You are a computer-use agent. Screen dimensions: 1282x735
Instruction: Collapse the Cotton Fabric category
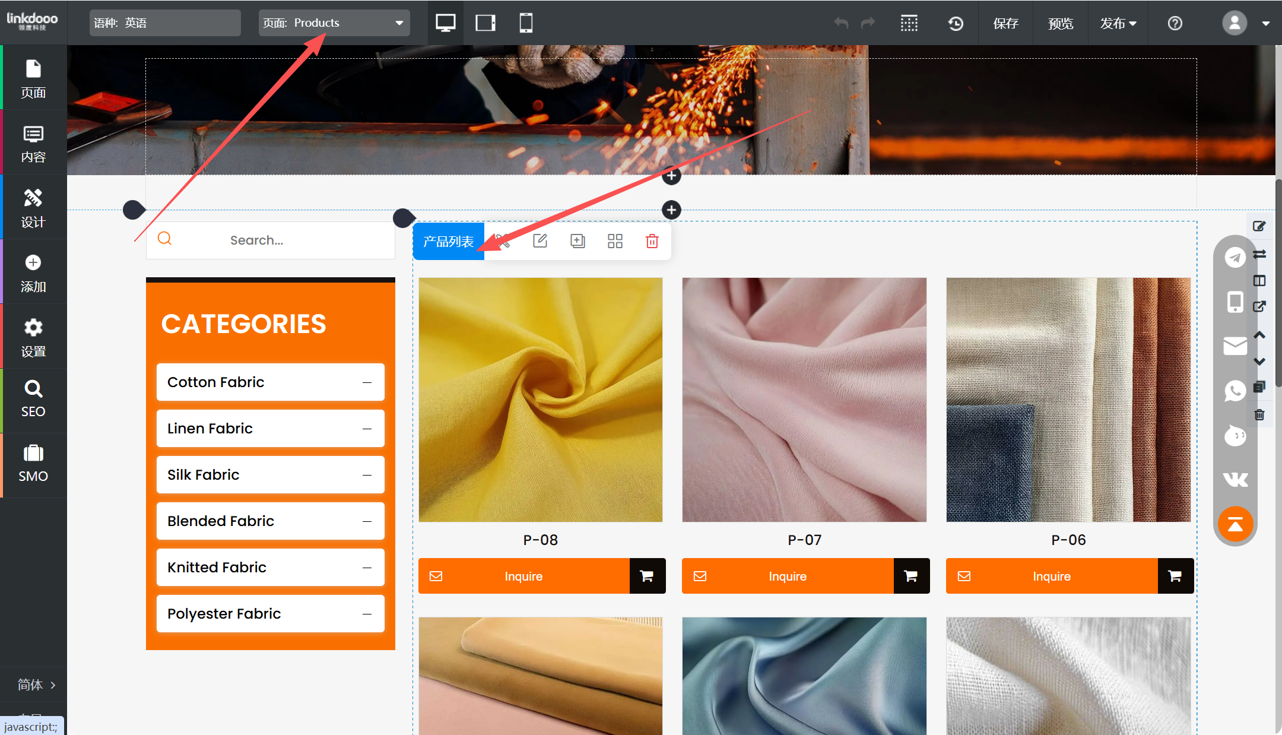367,382
